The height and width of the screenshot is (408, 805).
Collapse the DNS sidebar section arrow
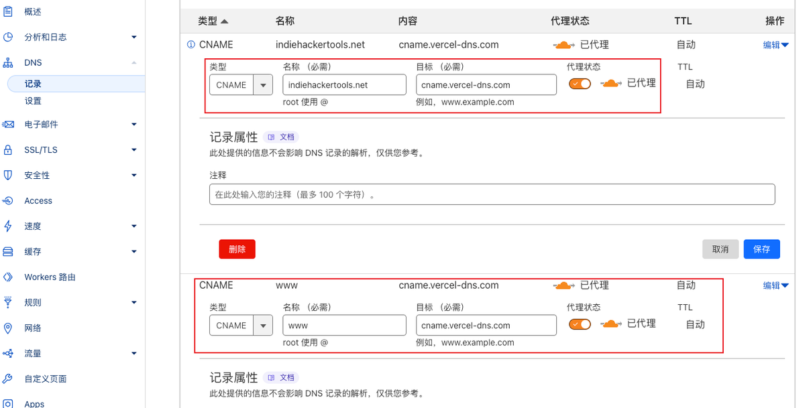[x=134, y=62]
